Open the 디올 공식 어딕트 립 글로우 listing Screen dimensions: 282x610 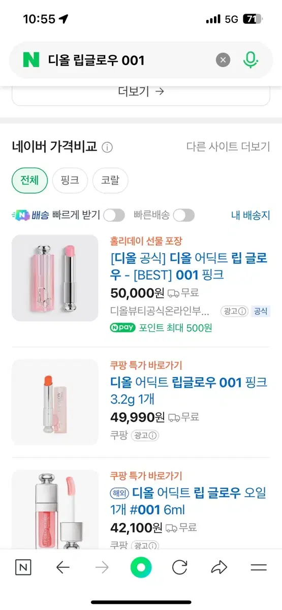click(189, 266)
